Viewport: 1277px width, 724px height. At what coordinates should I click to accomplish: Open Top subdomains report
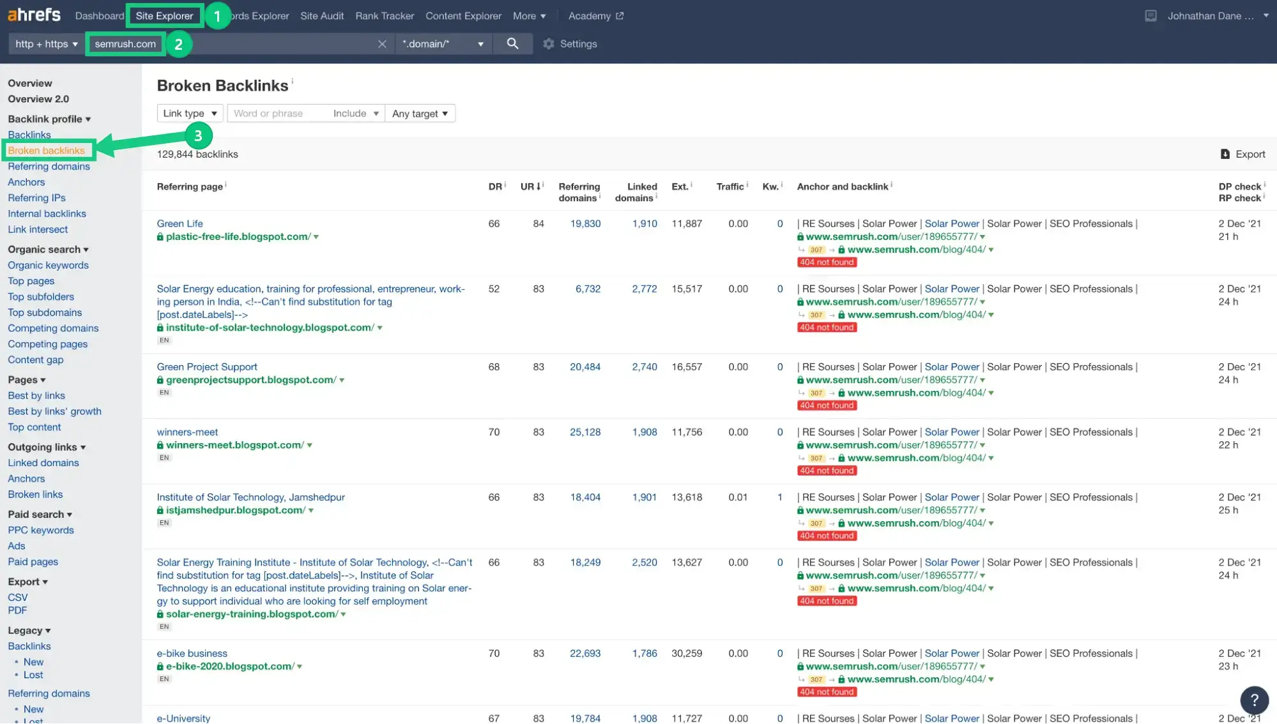45,313
